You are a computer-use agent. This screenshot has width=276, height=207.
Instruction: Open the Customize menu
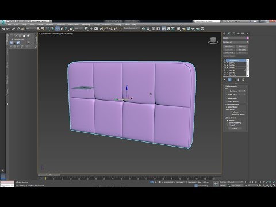[106, 25]
